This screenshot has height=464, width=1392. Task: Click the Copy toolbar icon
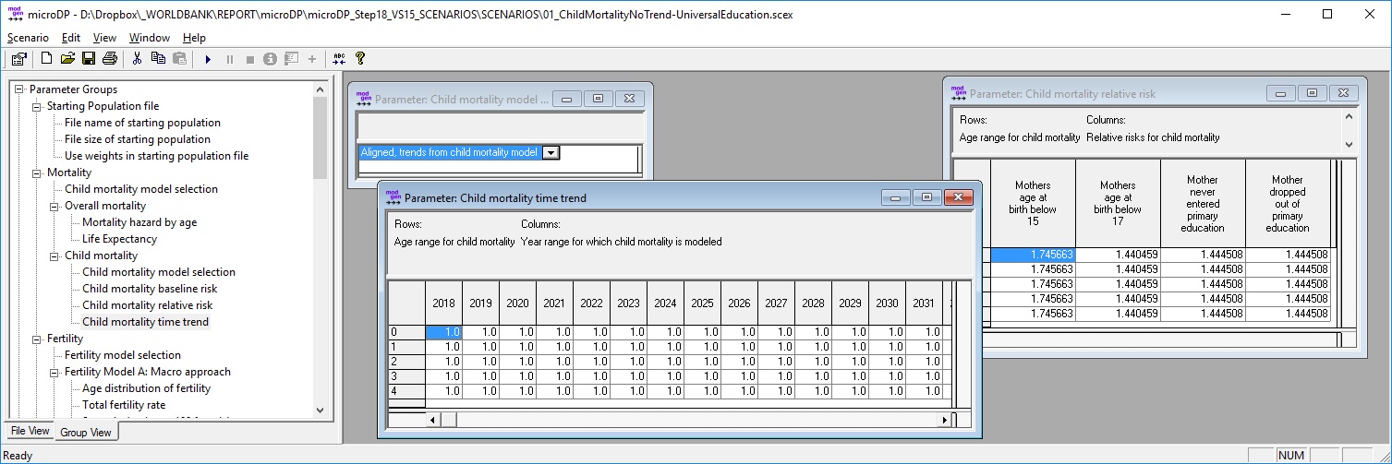158,59
